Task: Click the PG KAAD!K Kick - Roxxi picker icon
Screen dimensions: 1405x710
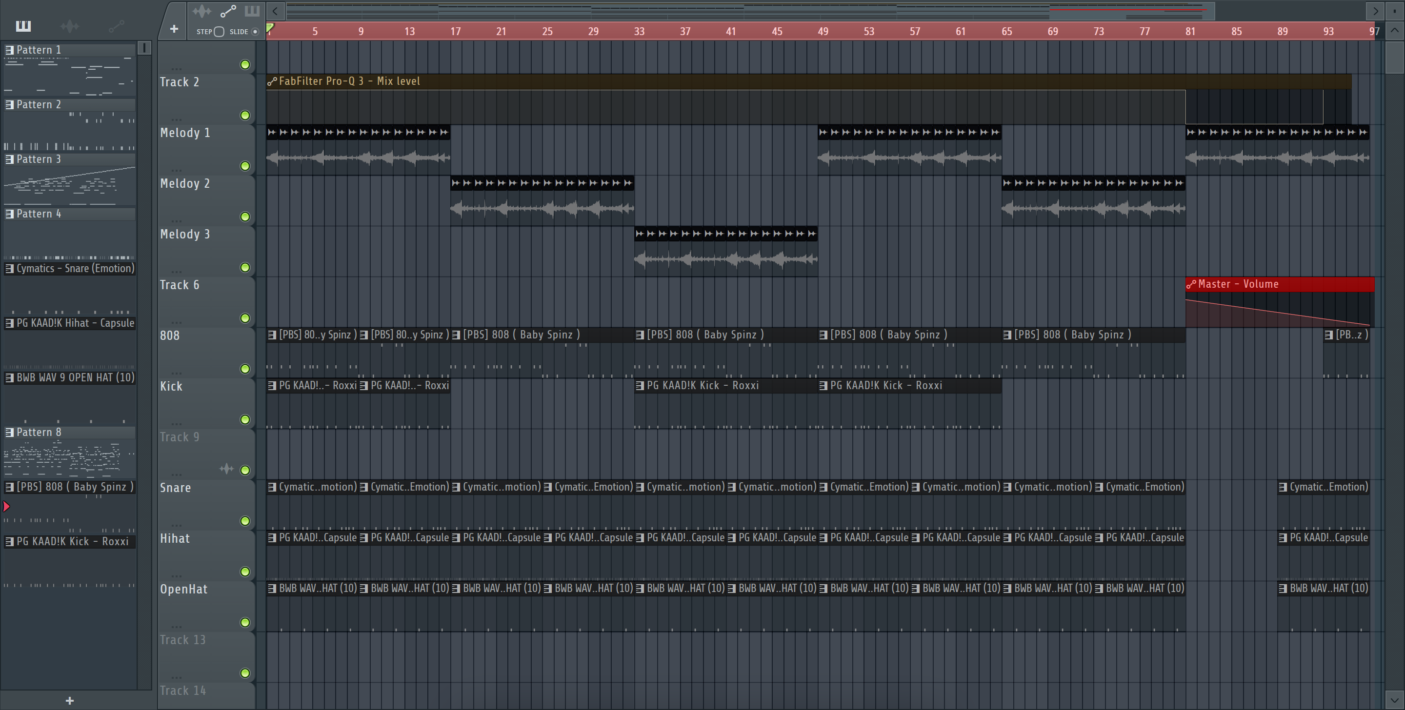Action: [x=9, y=541]
